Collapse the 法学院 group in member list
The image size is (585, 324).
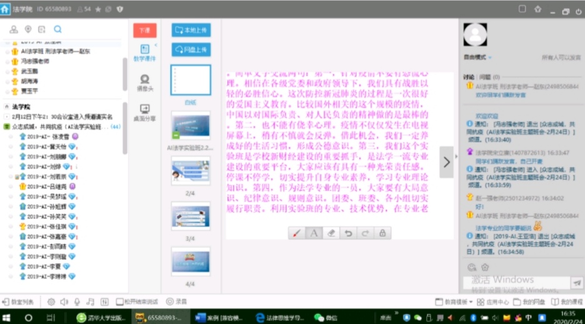coord(7,107)
